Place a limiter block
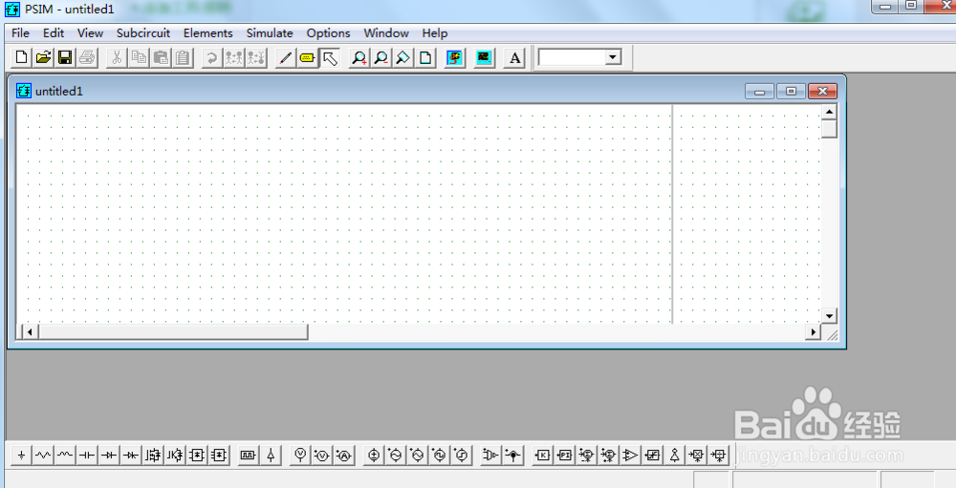Screen dimensions: 956x488 (652, 456)
